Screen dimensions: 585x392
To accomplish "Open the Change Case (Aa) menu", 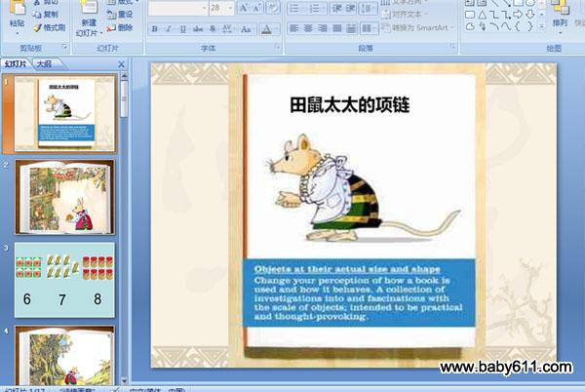I will click(247, 28).
